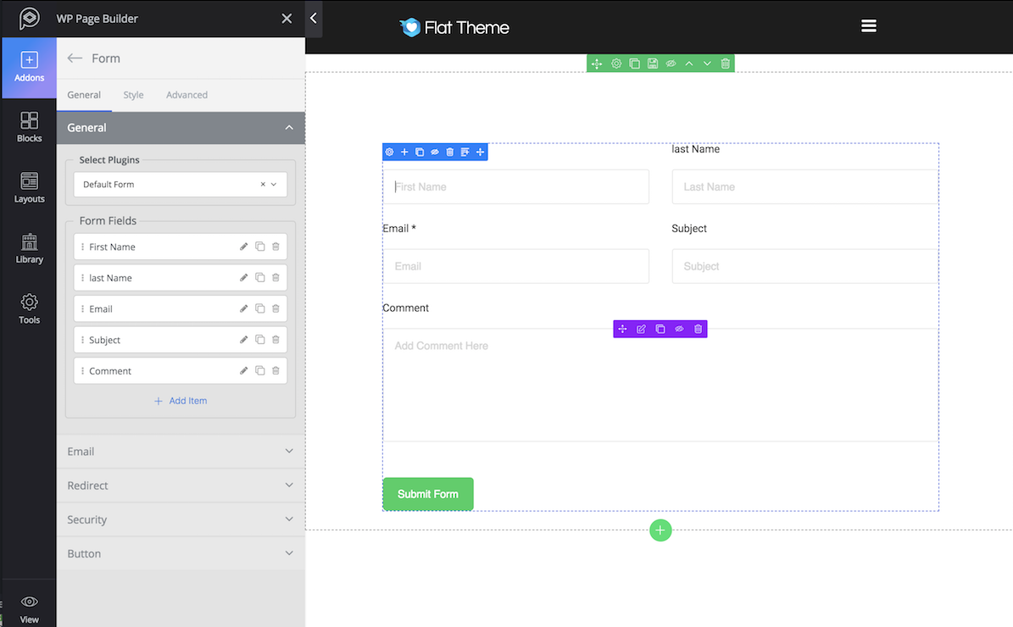1013x627 pixels.
Task: Save the row as a template
Action: pos(653,64)
